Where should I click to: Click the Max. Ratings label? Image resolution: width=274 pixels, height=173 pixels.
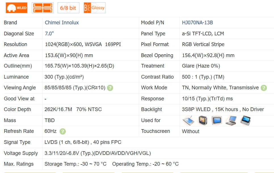pos(19,164)
